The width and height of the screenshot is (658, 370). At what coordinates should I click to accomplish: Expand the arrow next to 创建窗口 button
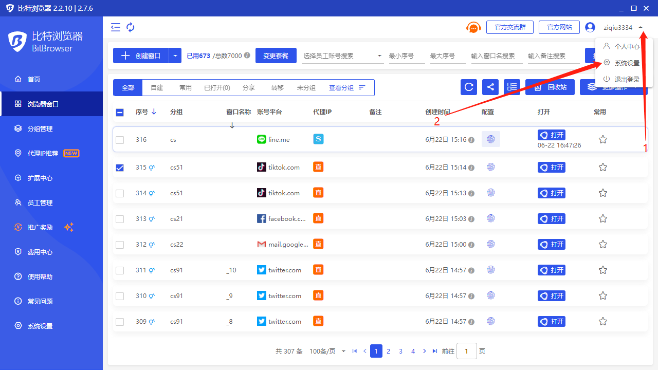[x=175, y=55]
